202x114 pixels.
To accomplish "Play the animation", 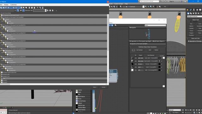I will tap(188, 110).
